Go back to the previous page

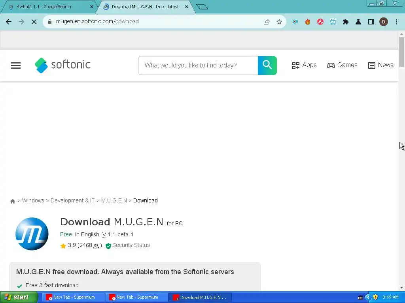[9, 22]
